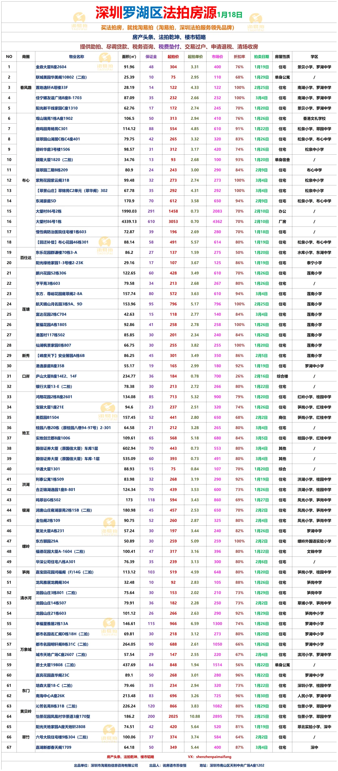
Task: Click property 鹿鸣园青杨苑C301
Action: [52, 129]
